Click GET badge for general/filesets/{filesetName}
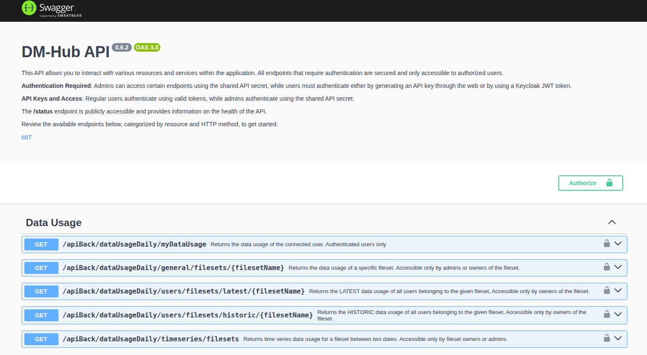This screenshot has height=355, width=647. tap(41, 268)
